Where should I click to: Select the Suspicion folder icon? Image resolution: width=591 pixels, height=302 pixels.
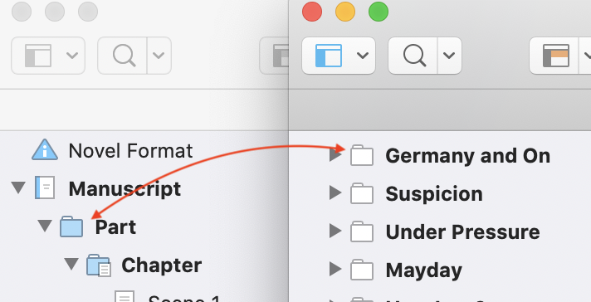pyautogui.click(x=362, y=193)
